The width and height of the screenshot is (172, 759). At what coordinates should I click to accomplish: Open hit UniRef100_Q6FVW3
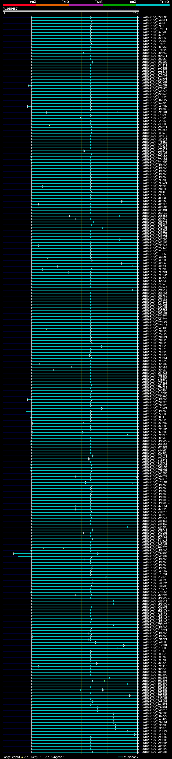point(154,32)
